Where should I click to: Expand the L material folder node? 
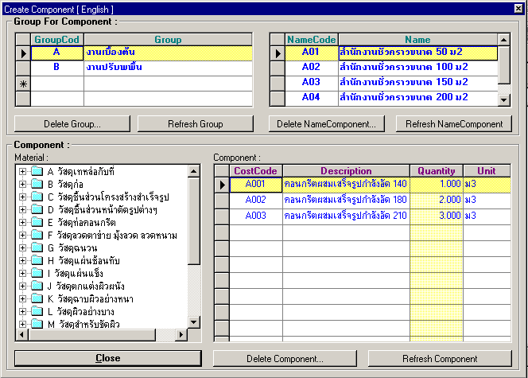tap(22, 312)
